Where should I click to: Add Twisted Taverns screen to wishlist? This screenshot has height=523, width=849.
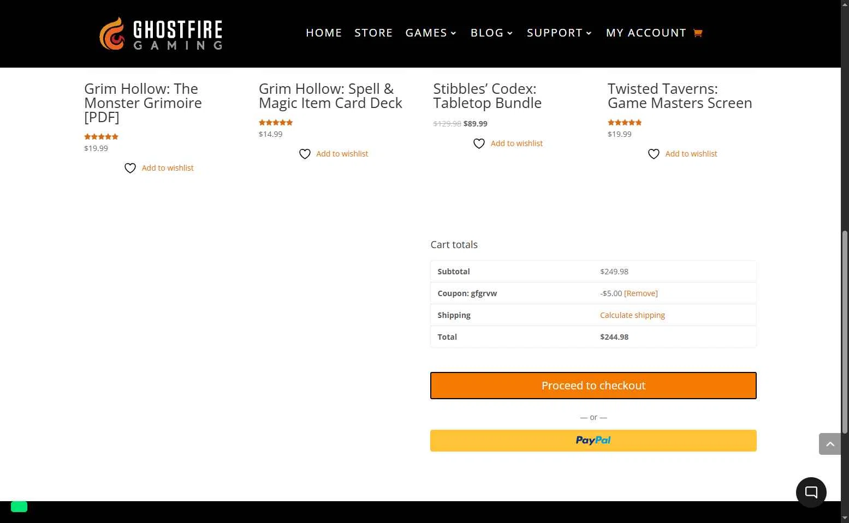pyautogui.click(x=691, y=154)
